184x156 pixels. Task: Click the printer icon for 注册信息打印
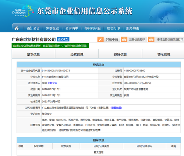click(124, 40)
